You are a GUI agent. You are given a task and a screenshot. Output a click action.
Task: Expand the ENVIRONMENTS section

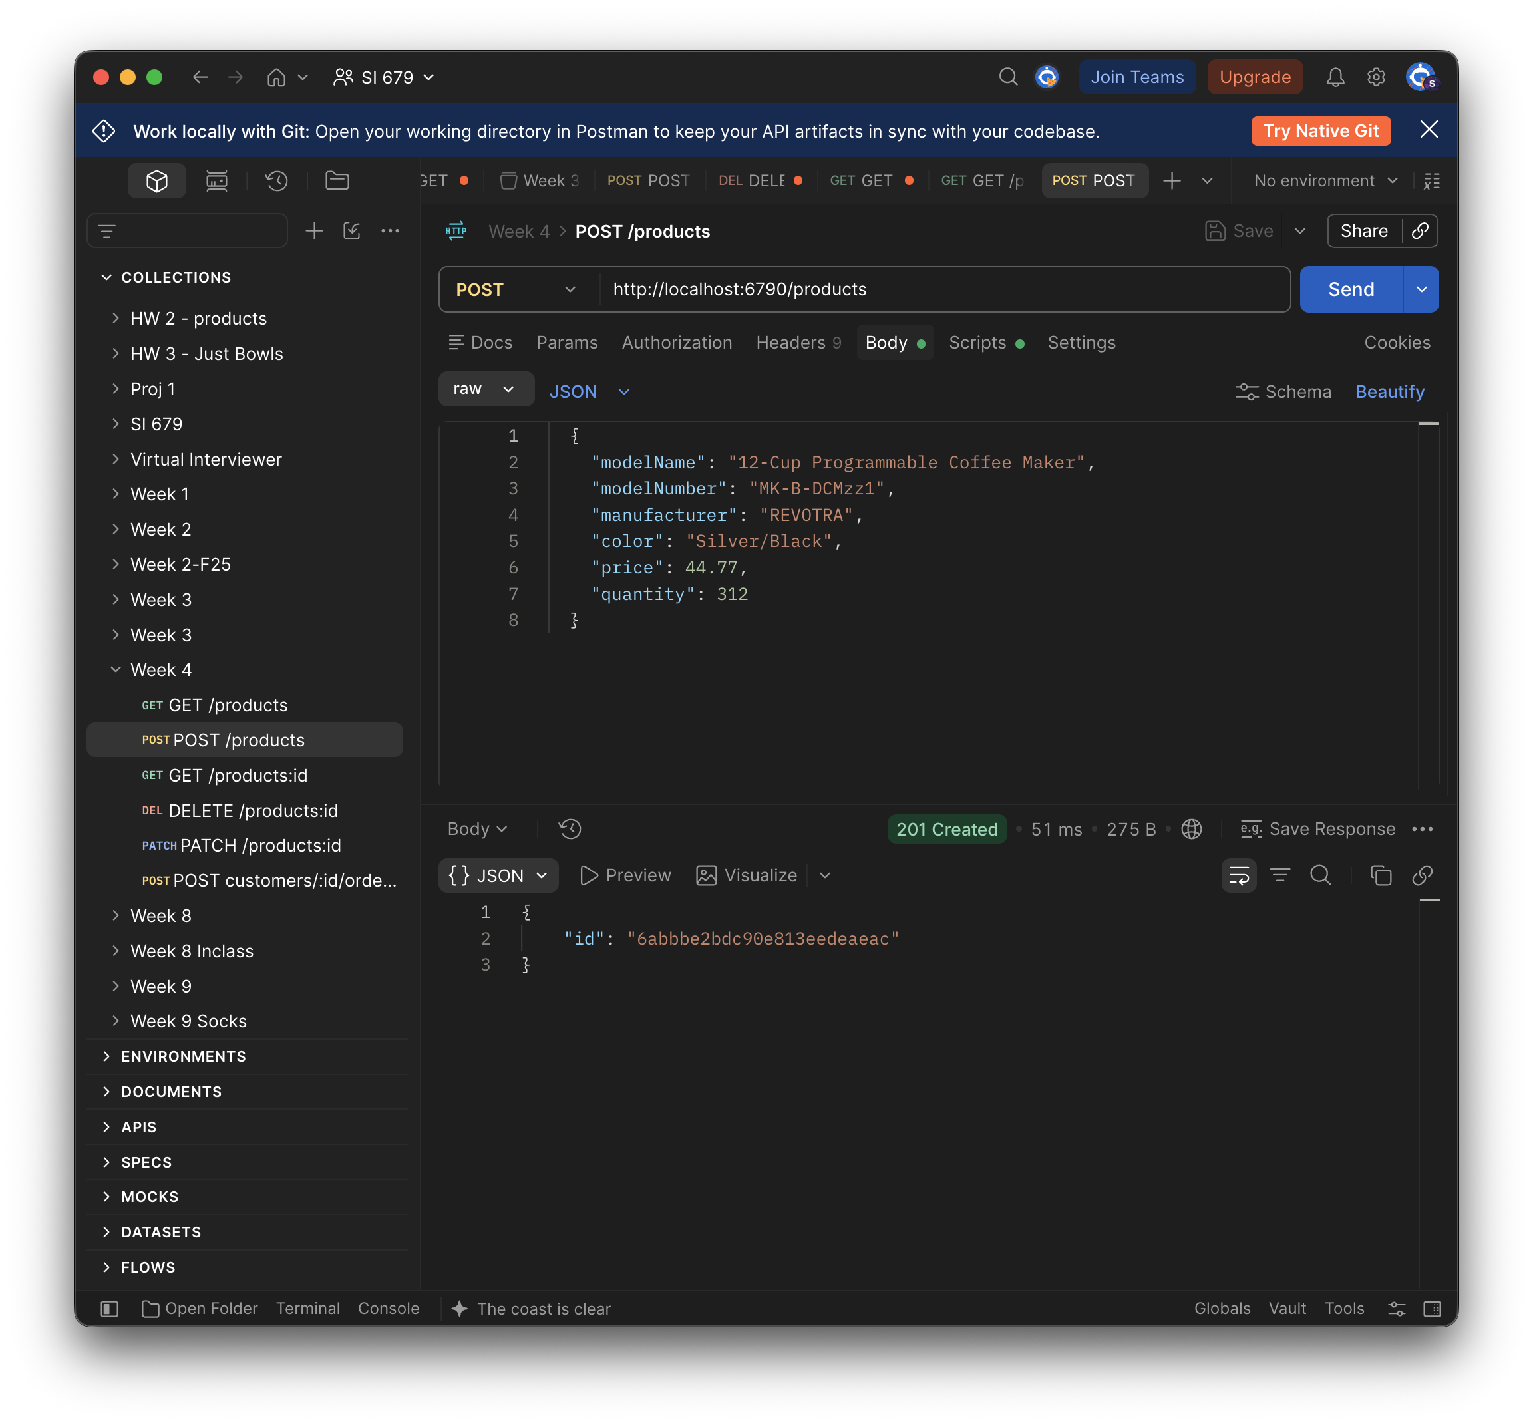click(x=106, y=1056)
